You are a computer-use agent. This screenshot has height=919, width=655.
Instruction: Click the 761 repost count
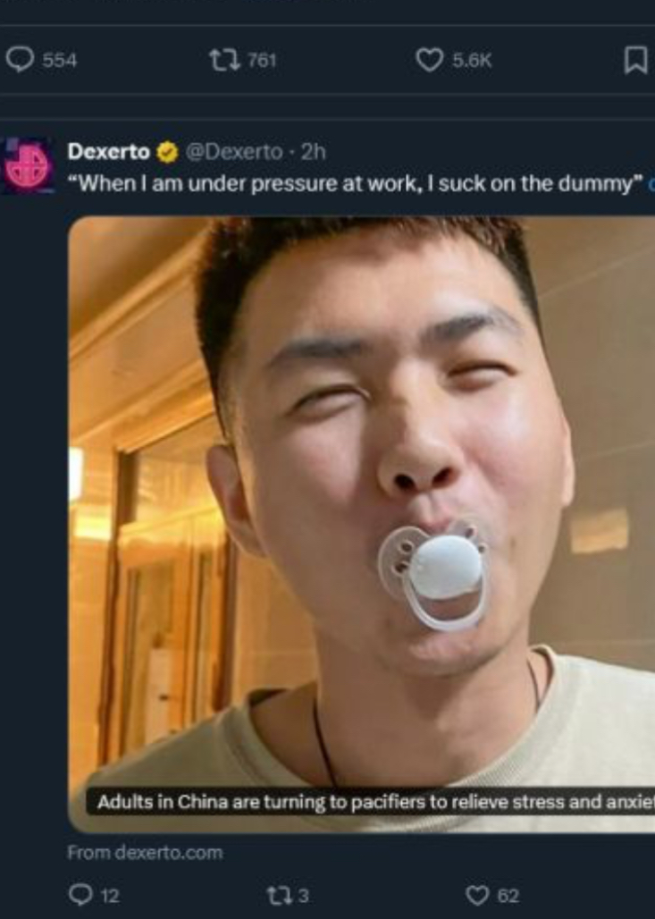[x=262, y=60]
